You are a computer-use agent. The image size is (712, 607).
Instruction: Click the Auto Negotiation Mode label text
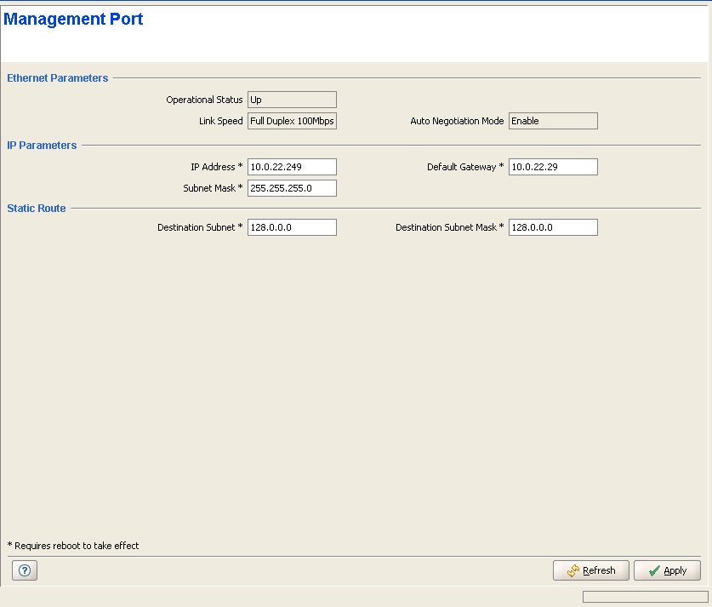(x=457, y=121)
